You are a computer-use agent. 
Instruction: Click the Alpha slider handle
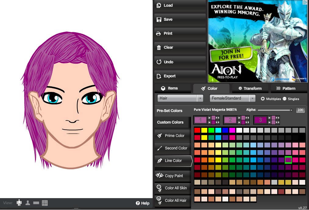point(291,110)
